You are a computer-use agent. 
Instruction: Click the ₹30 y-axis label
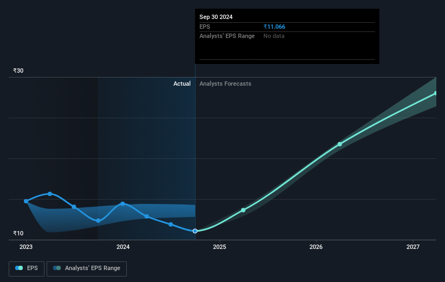tap(18, 70)
